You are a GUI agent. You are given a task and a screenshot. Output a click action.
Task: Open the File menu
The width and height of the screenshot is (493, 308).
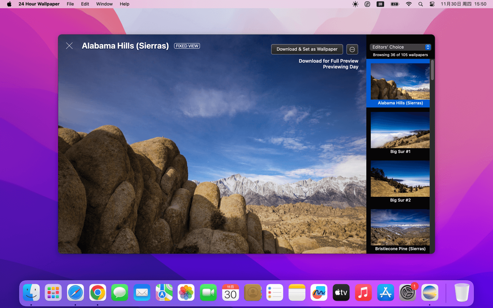70,4
